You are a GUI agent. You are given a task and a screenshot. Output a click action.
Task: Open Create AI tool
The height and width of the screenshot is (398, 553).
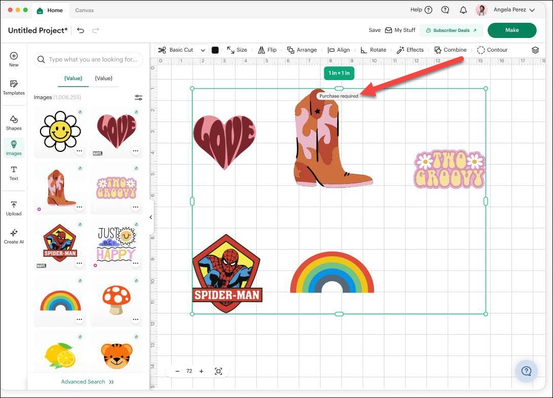click(x=14, y=236)
